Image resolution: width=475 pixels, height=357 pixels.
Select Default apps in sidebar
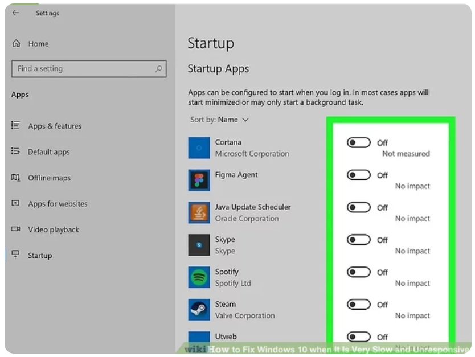(x=49, y=152)
